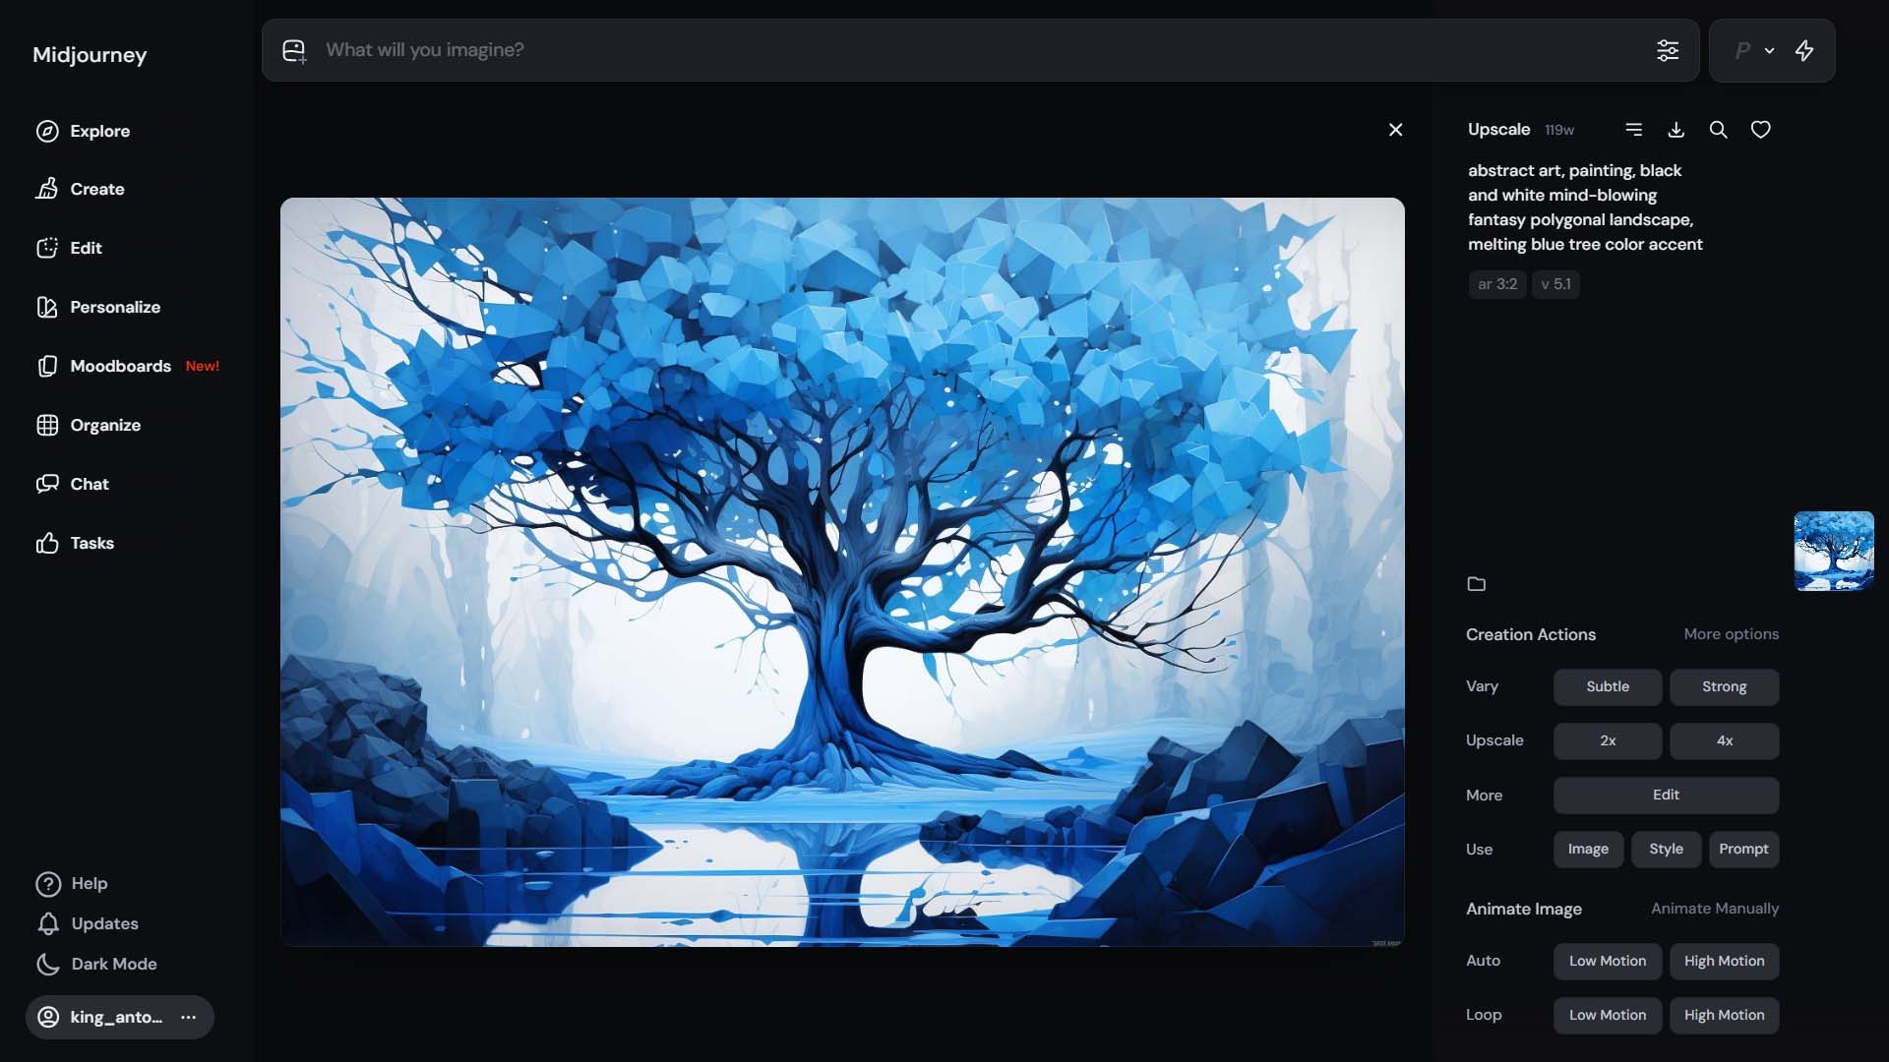Open the Chat section
Viewport: 1889px width, 1062px height.
coord(89,484)
